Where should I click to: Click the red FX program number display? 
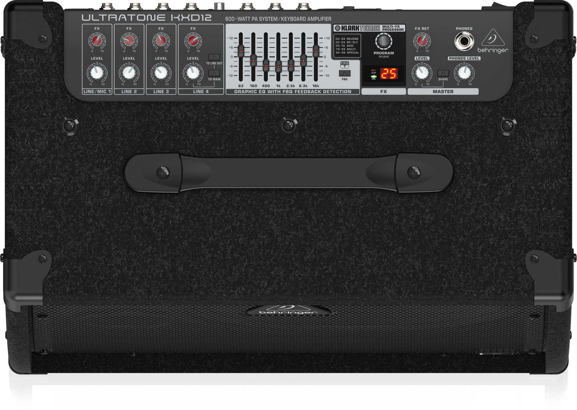point(389,74)
